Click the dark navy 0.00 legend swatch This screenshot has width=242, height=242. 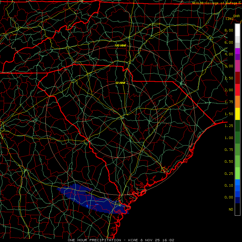click(237, 200)
